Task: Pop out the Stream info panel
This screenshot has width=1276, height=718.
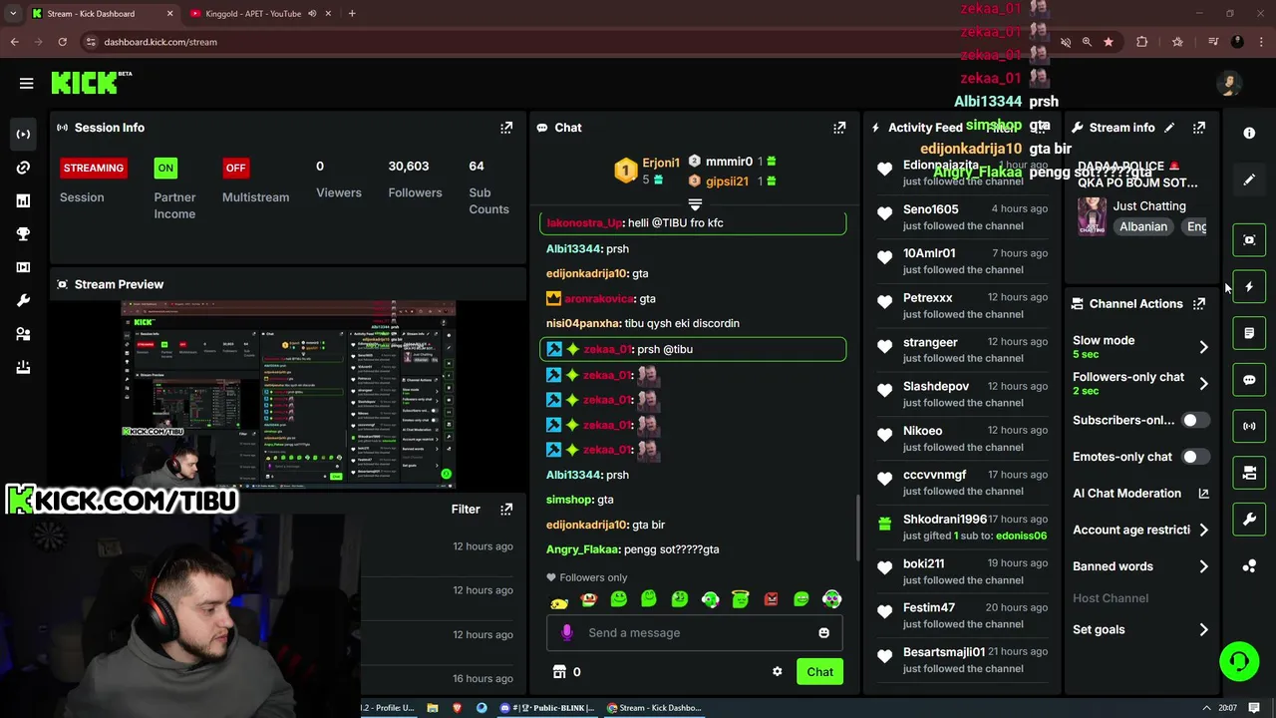Action: pos(1199,128)
